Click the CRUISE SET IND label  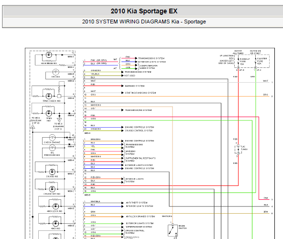(x=52, y=194)
